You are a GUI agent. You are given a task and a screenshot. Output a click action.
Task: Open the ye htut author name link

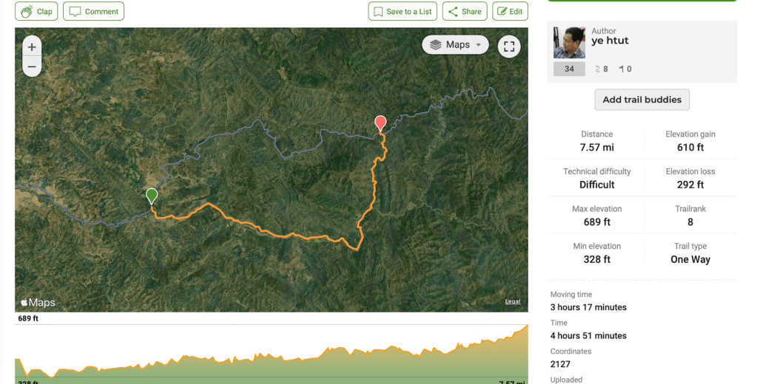point(610,41)
